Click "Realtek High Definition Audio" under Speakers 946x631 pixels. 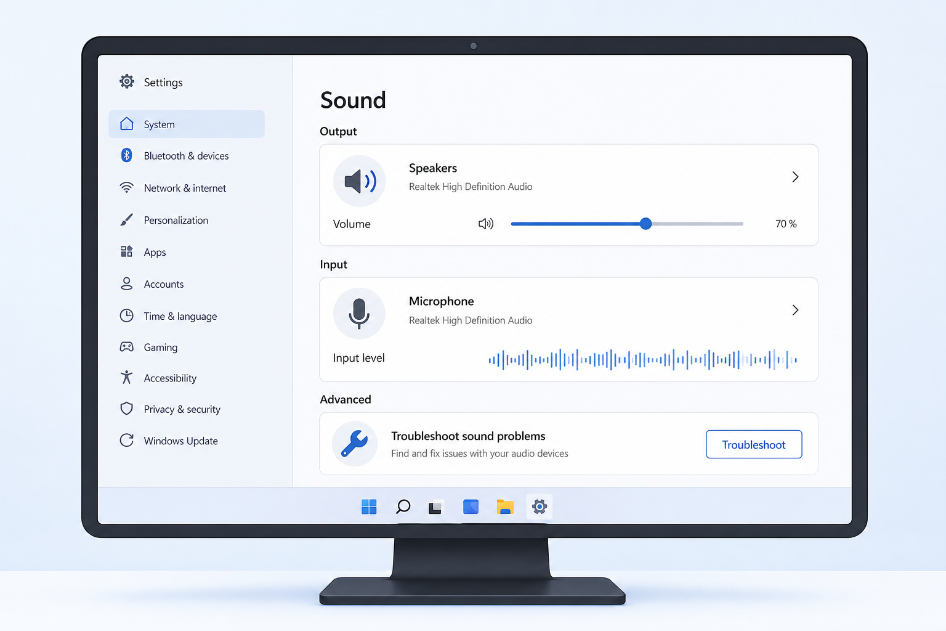pos(471,187)
